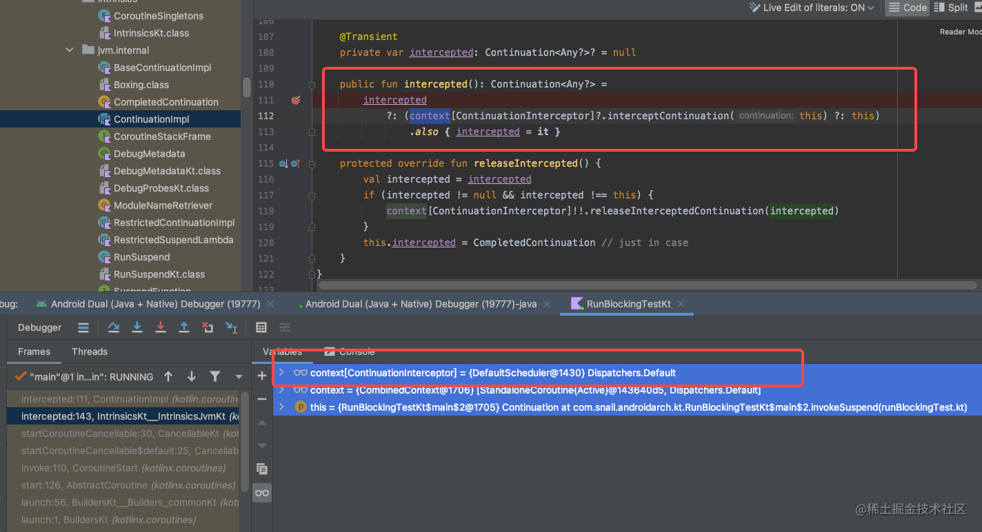Step into the current call
This screenshot has height=532, width=982.
pos(137,327)
